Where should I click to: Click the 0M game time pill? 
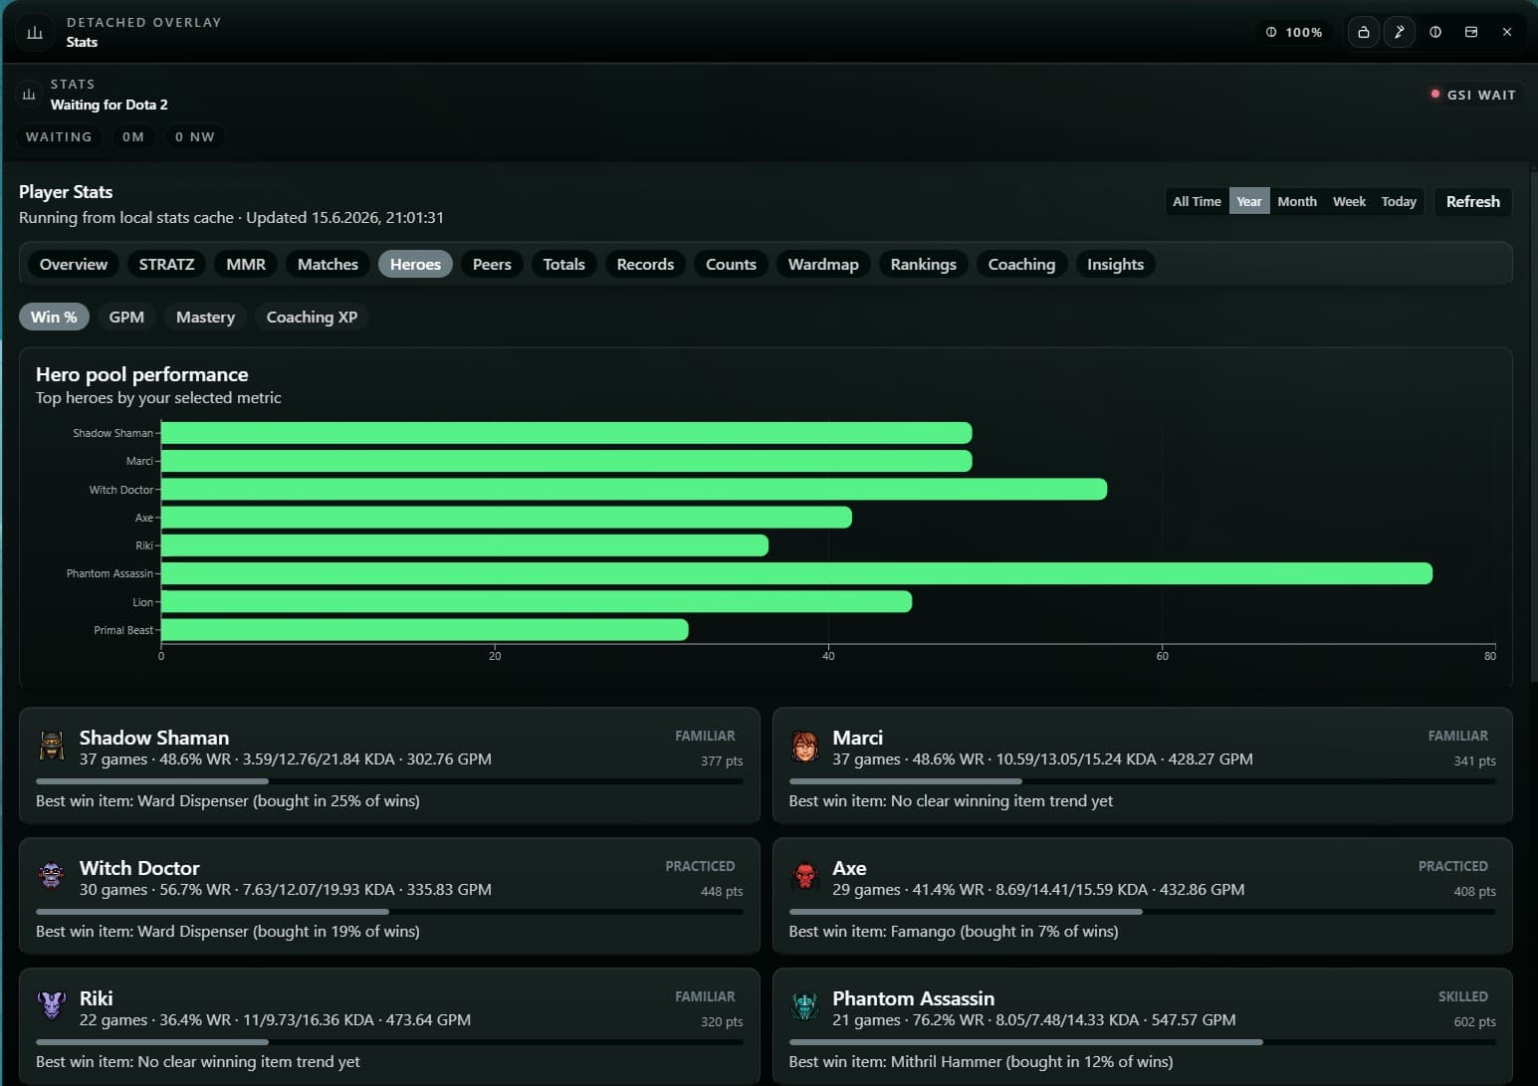[x=133, y=136]
